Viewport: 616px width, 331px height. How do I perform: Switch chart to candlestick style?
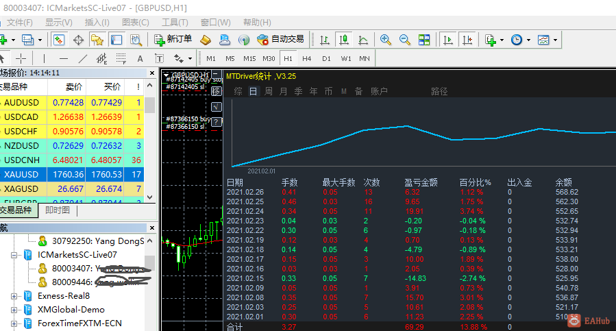coord(344,40)
